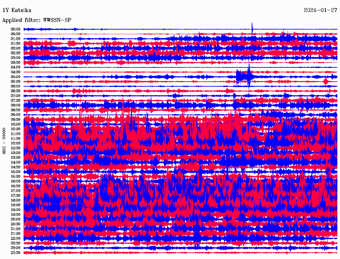Select the 16:30 time label
This screenshot has height=259, width=340.
pyautogui.click(x=16, y=186)
